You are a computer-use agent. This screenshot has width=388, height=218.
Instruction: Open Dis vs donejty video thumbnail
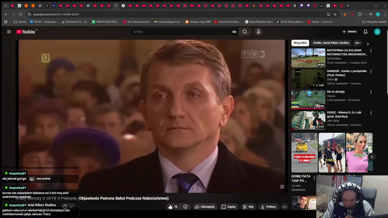pos(308,99)
